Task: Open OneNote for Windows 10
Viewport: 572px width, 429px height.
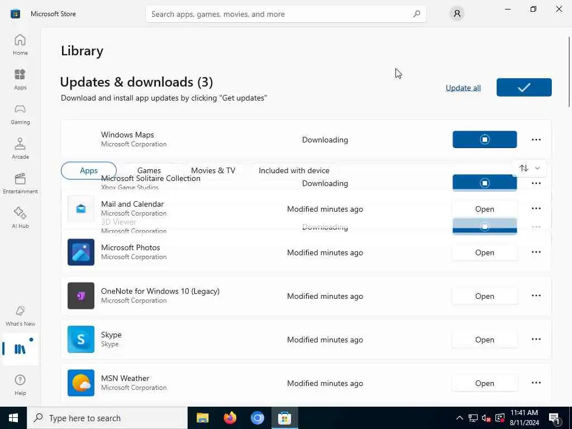Action: 484,296
